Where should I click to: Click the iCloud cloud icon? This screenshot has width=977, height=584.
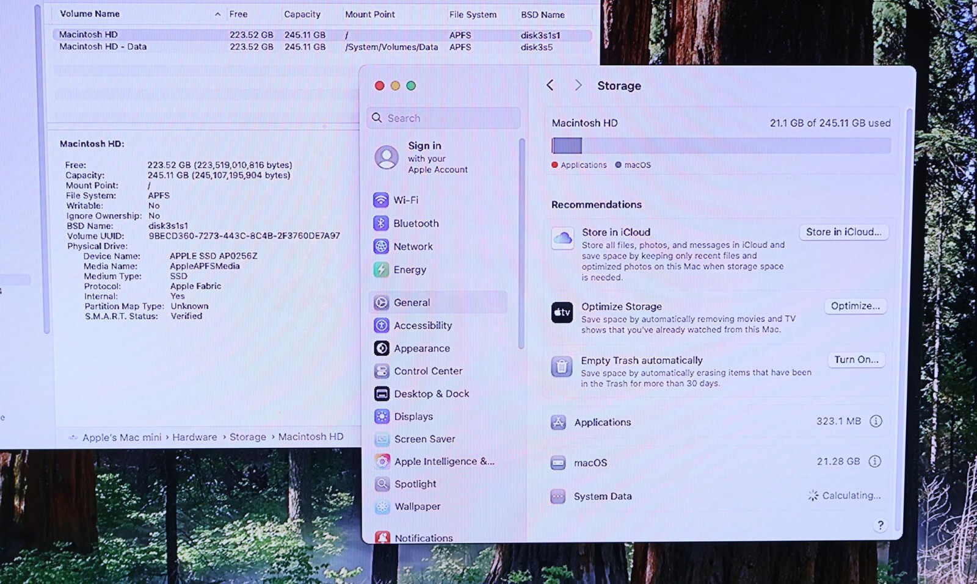coord(562,238)
